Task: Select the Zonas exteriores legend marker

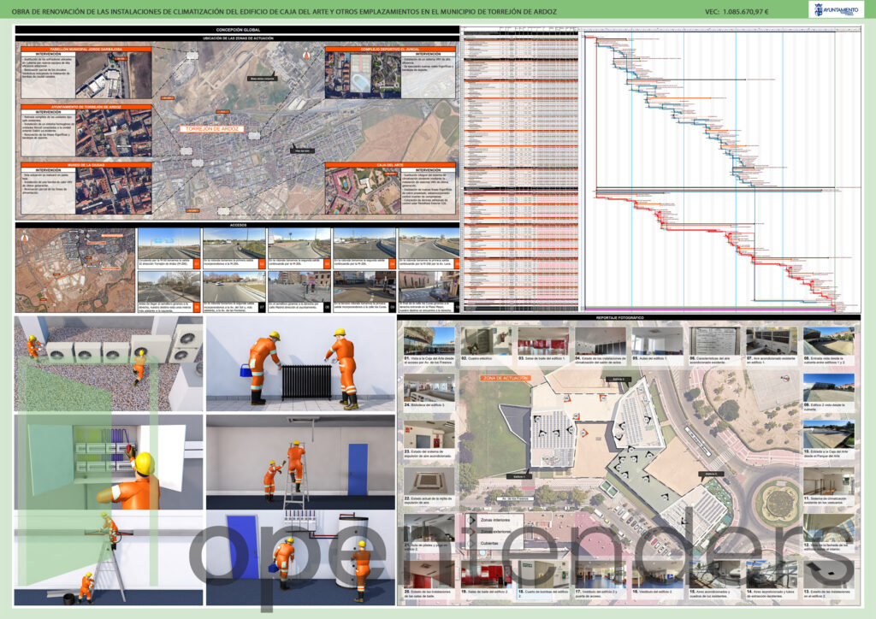Action: pos(472,530)
